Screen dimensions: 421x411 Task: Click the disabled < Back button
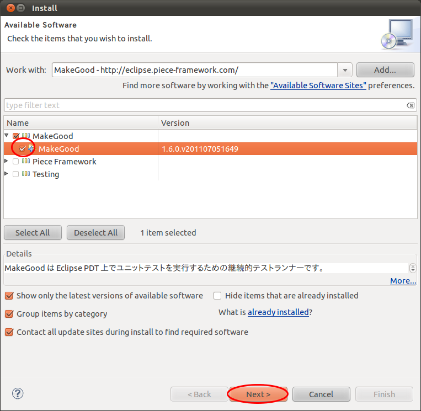(x=199, y=394)
